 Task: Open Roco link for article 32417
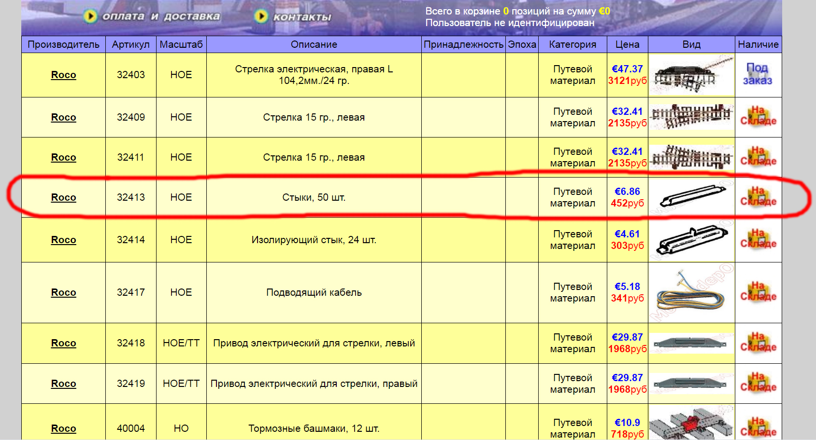pyautogui.click(x=64, y=292)
